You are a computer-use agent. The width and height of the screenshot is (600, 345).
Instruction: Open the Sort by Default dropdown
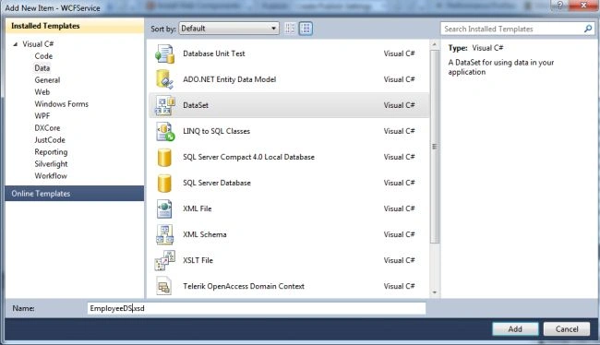229,29
